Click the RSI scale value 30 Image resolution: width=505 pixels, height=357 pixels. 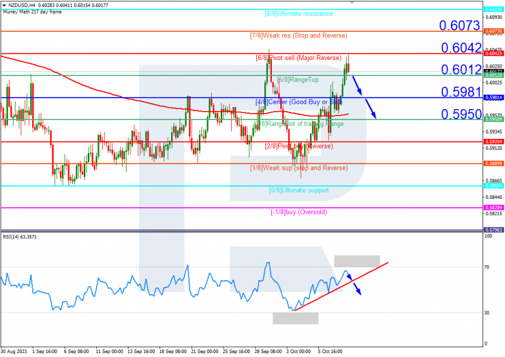click(487, 313)
